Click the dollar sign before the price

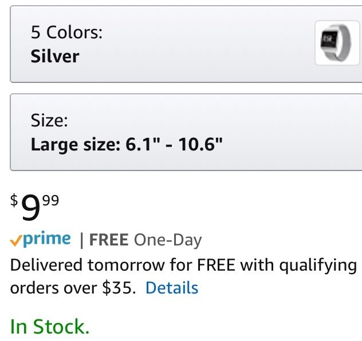pos(14,200)
